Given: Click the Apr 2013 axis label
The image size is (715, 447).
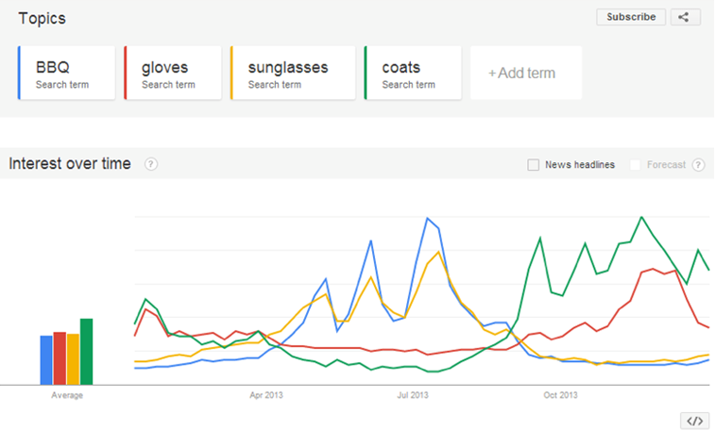Looking at the screenshot, I should pyautogui.click(x=266, y=395).
